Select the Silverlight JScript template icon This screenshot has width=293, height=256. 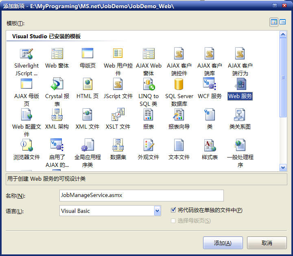pyautogui.click(x=26, y=53)
